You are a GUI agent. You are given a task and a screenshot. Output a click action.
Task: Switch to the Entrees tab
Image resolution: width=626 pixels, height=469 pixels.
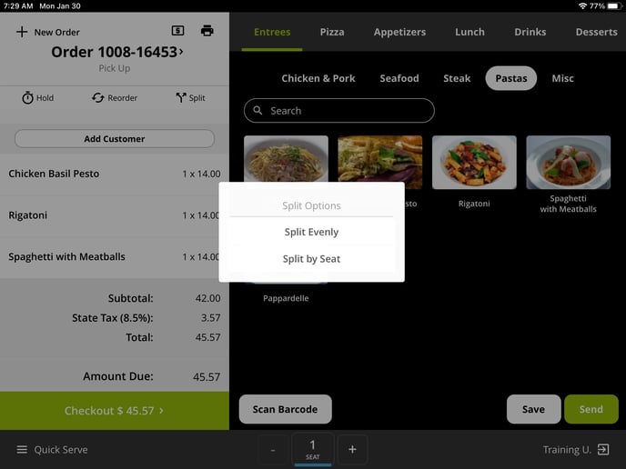272,32
